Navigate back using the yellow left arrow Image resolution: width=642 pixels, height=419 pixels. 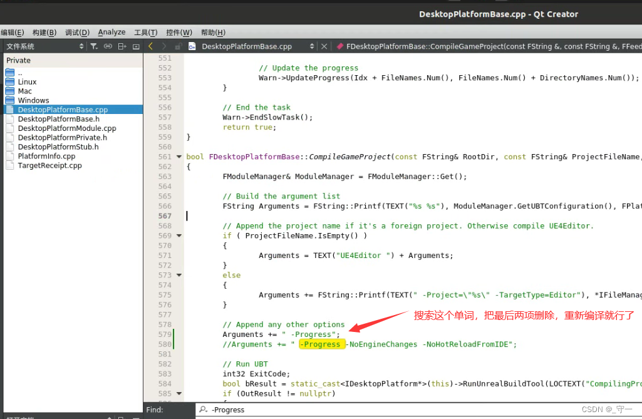point(151,46)
